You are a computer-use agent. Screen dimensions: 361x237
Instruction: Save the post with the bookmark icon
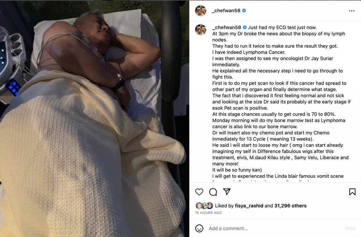point(352,192)
